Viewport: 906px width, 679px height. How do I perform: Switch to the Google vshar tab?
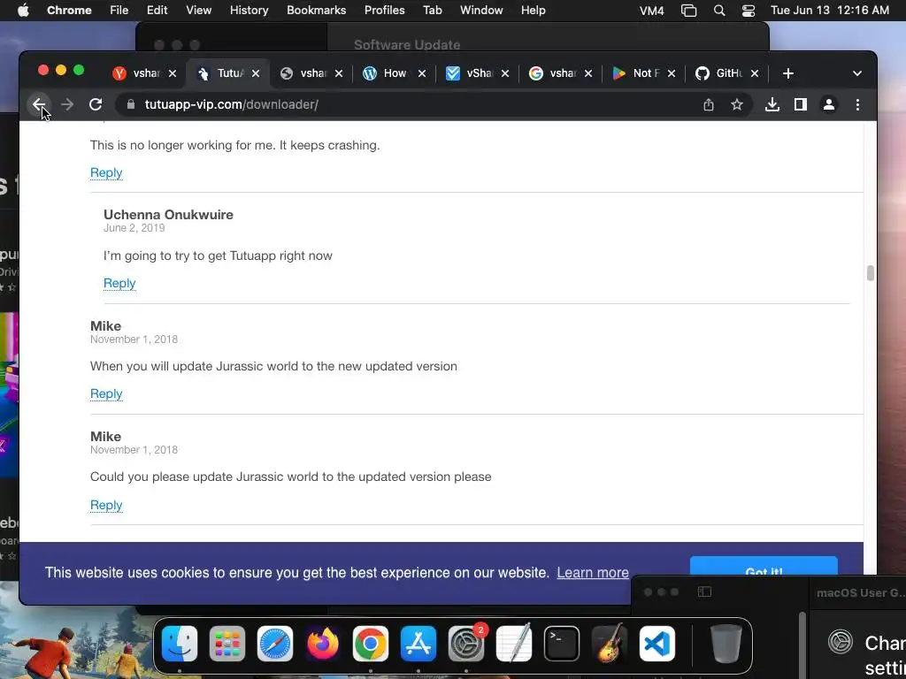pyautogui.click(x=552, y=73)
